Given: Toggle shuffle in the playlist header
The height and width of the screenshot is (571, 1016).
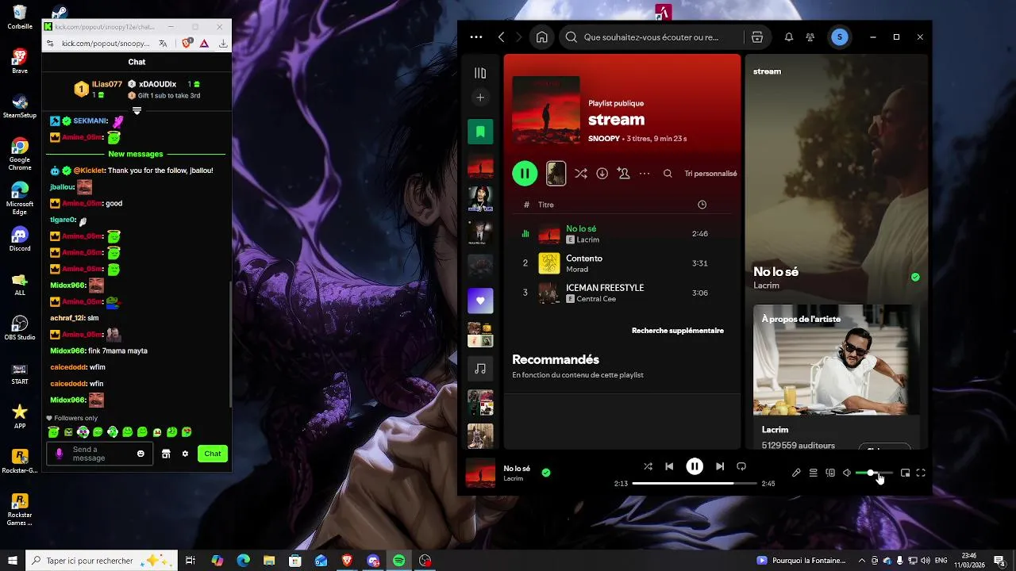Looking at the screenshot, I should pos(581,174).
